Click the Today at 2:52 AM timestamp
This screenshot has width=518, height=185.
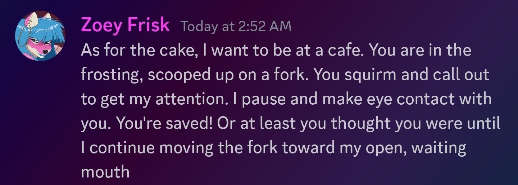tap(236, 26)
